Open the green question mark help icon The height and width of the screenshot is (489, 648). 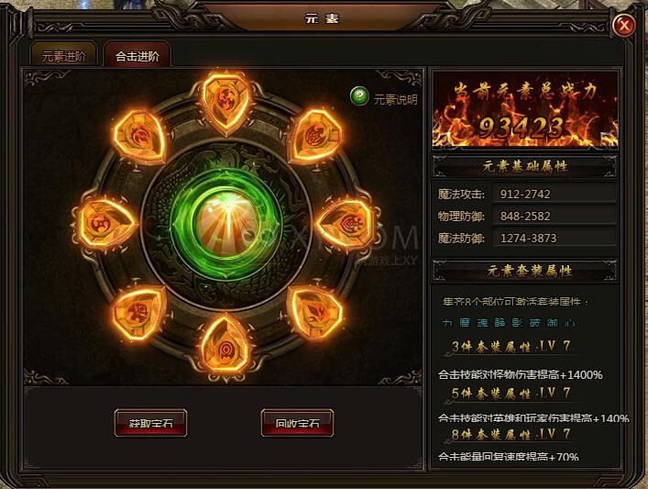(x=359, y=96)
